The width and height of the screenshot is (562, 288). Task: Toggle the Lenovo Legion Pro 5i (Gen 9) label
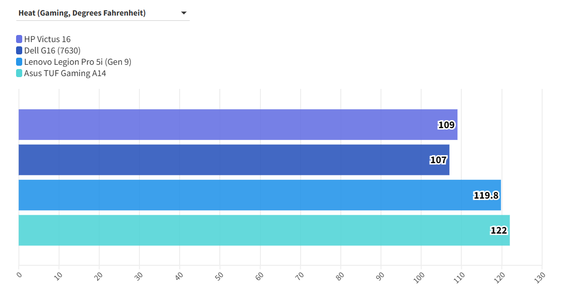point(78,62)
